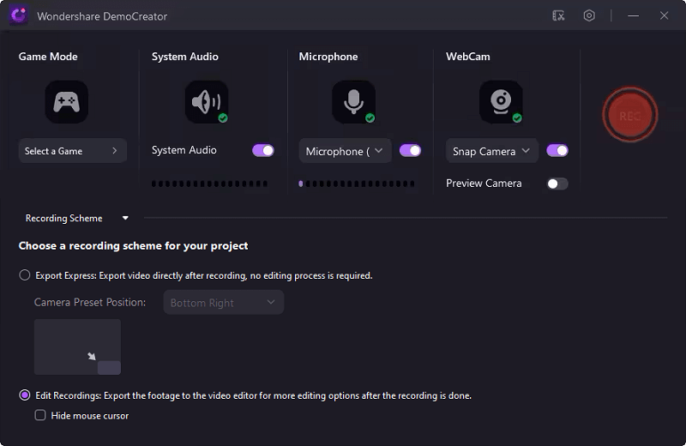Click the Preview Camera label
This screenshot has height=446, width=686.
(x=484, y=184)
